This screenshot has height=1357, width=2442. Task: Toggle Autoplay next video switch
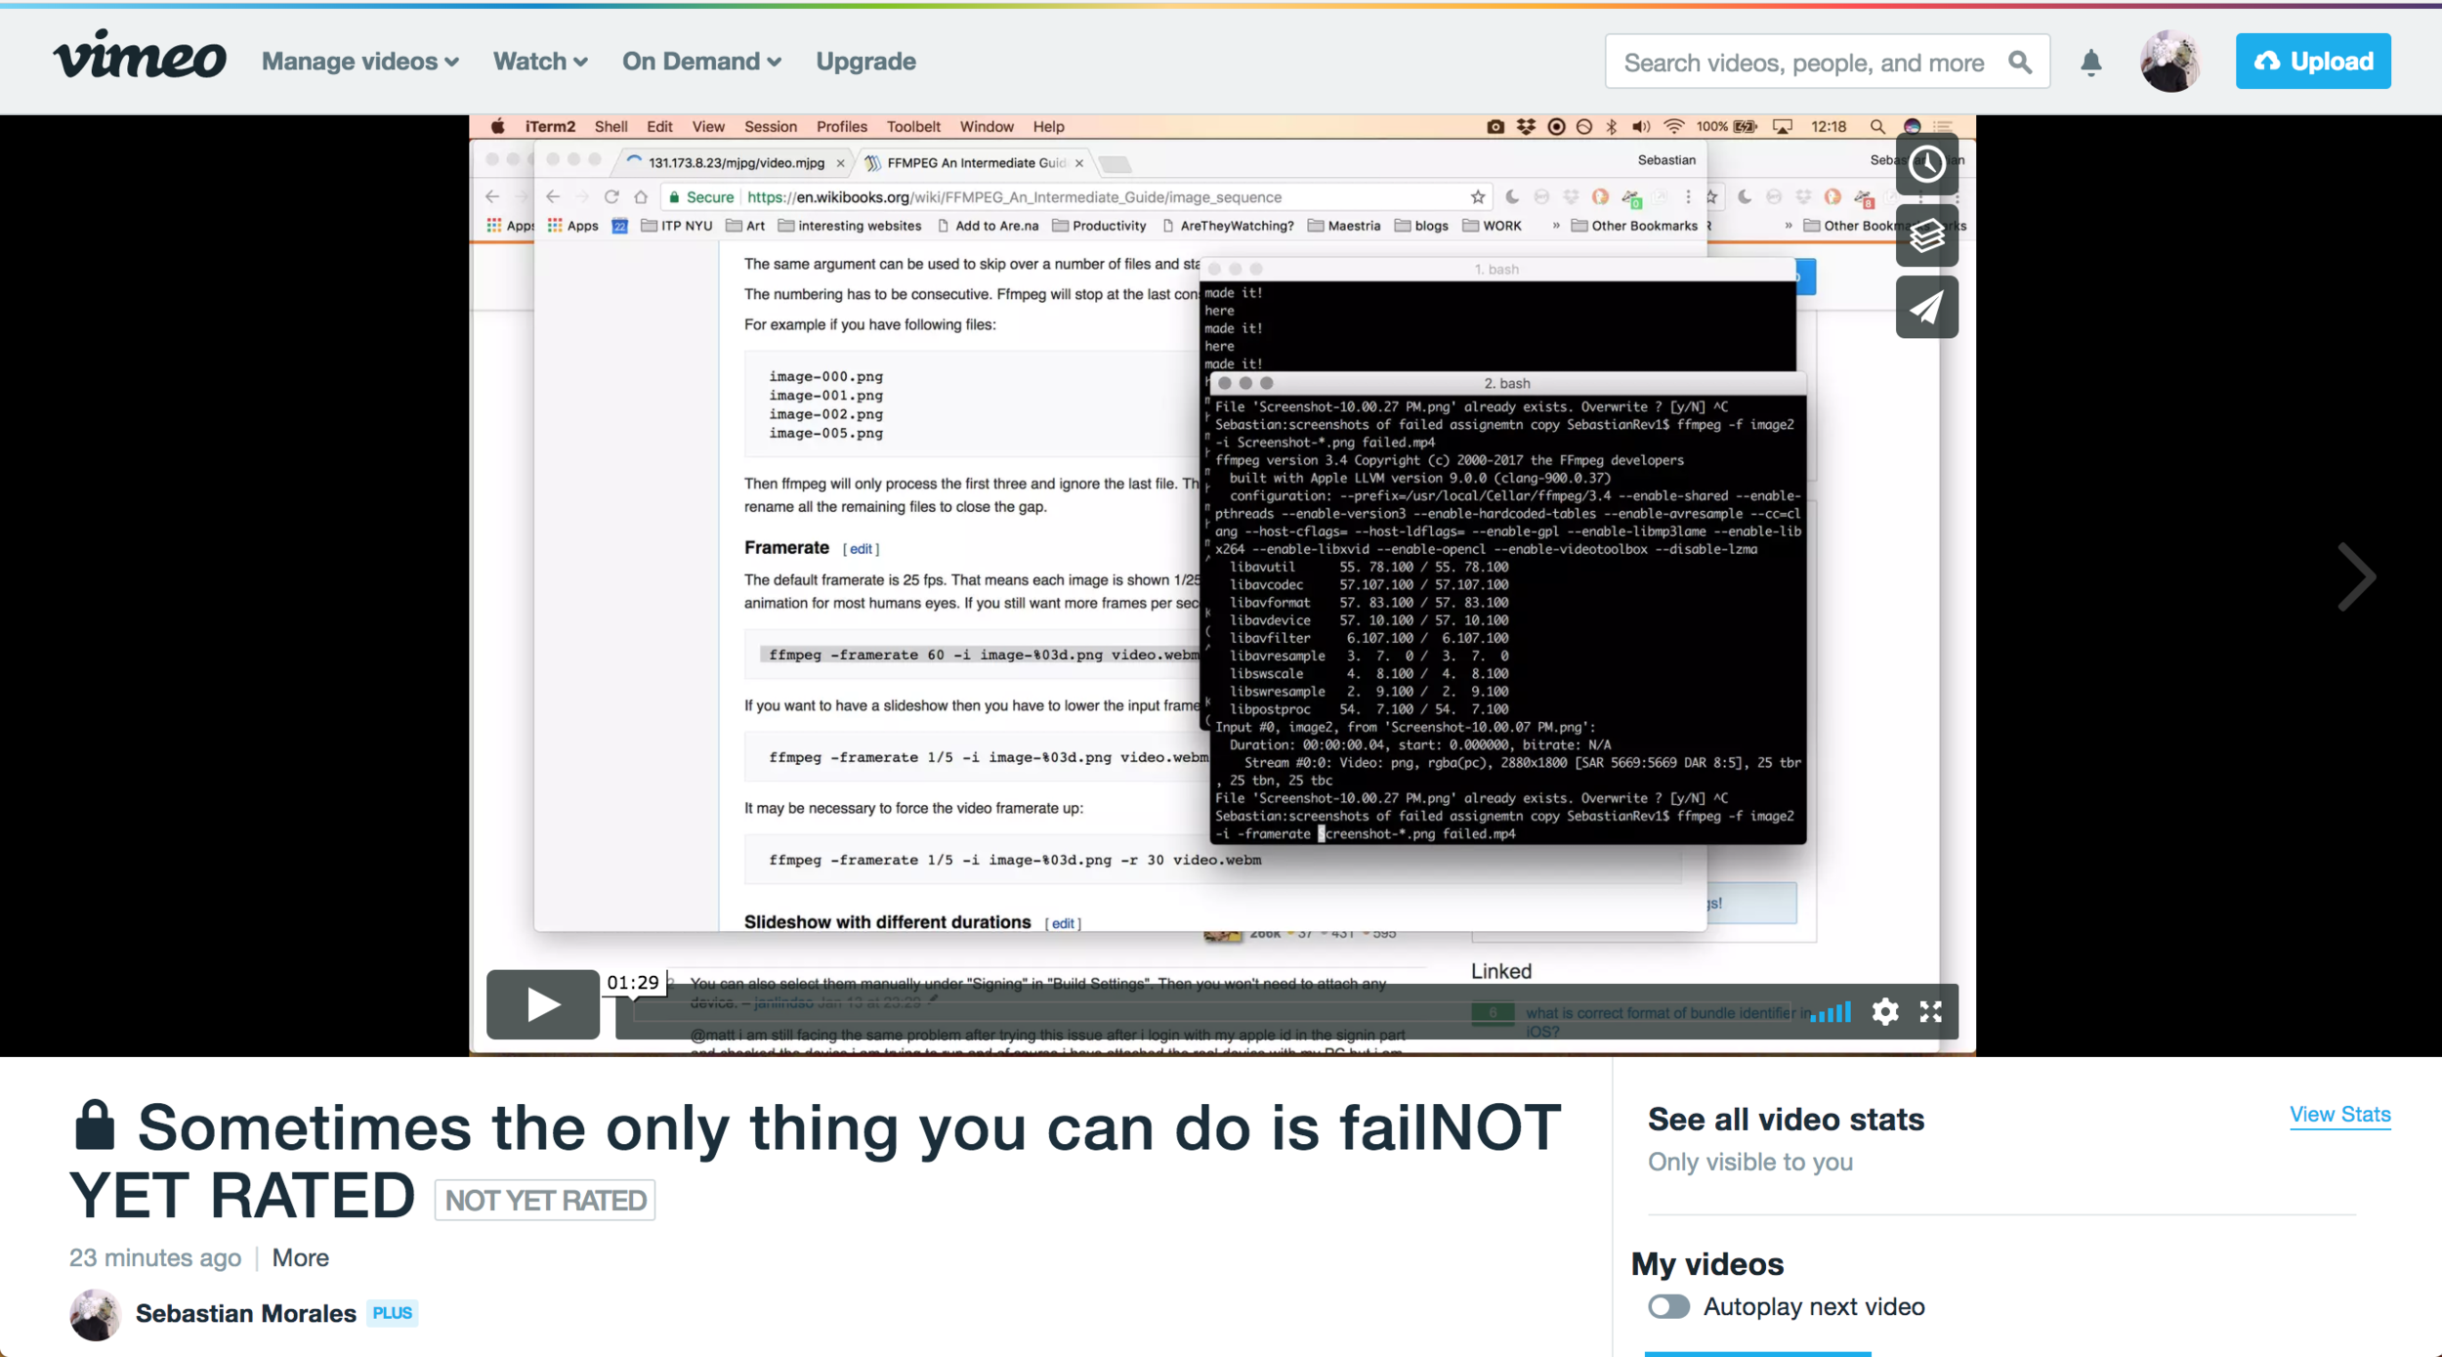[x=1668, y=1306]
